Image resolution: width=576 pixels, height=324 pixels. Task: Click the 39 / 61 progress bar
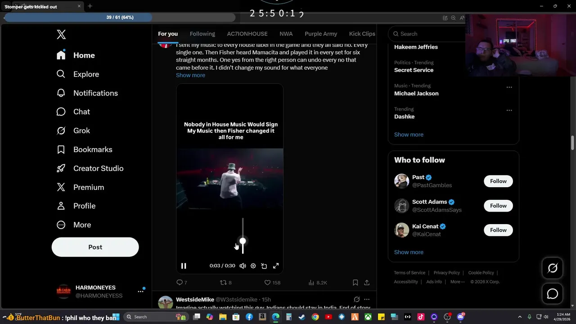(x=120, y=18)
